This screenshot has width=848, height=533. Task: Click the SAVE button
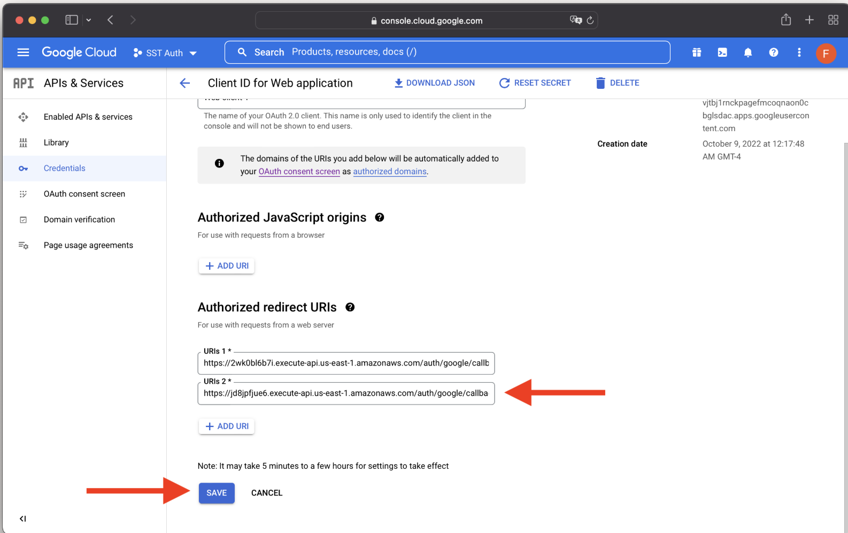tap(217, 493)
